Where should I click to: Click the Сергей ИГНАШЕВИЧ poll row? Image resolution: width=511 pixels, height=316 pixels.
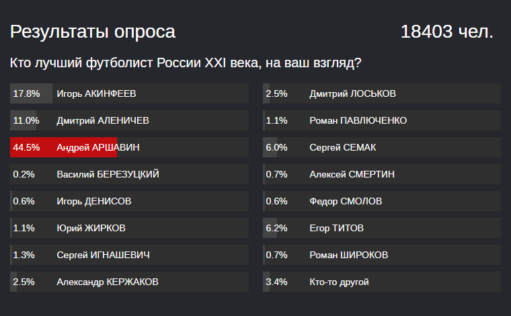pos(129,255)
